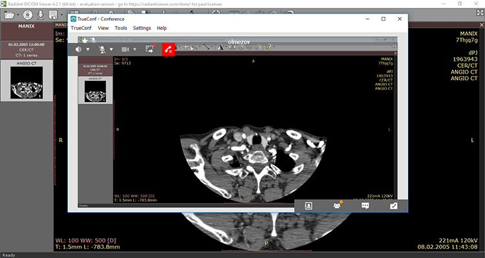The height and width of the screenshot is (258, 485).
Task: Click the 'R' orientation marker in RadiAnt
Action: pyautogui.click(x=61, y=140)
